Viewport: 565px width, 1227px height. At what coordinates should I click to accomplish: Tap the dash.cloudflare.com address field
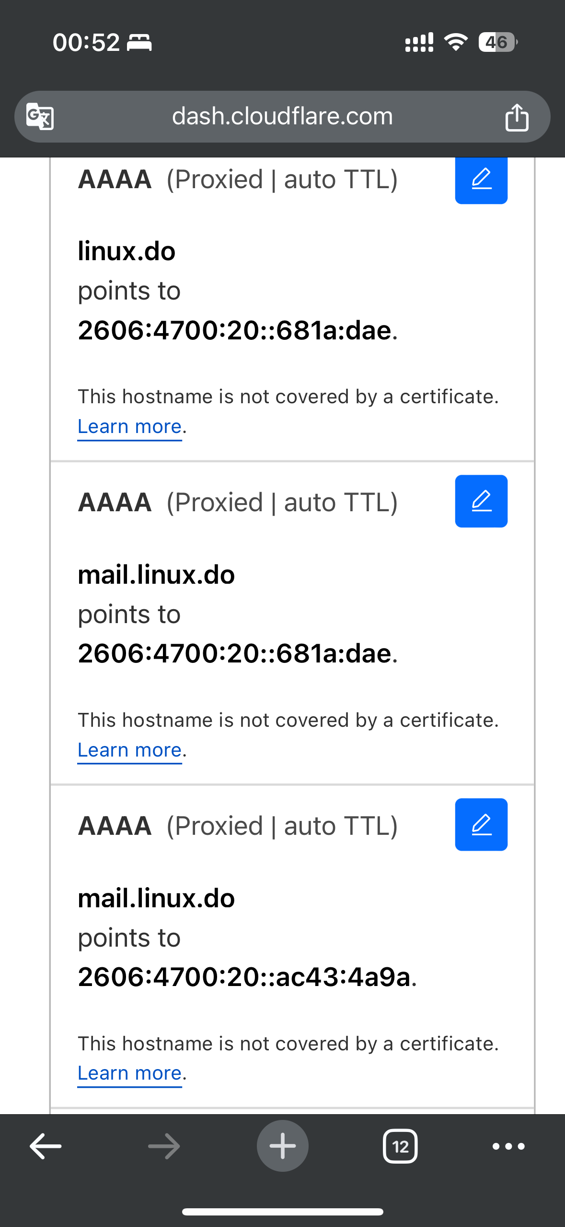click(x=282, y=117)
